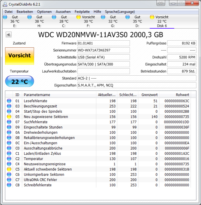Select drive G: status icon
This screenshot has height=205, width=201.
tap(103, 17)
